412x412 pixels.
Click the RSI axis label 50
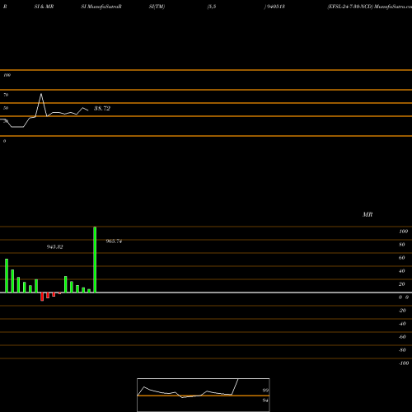6,108
